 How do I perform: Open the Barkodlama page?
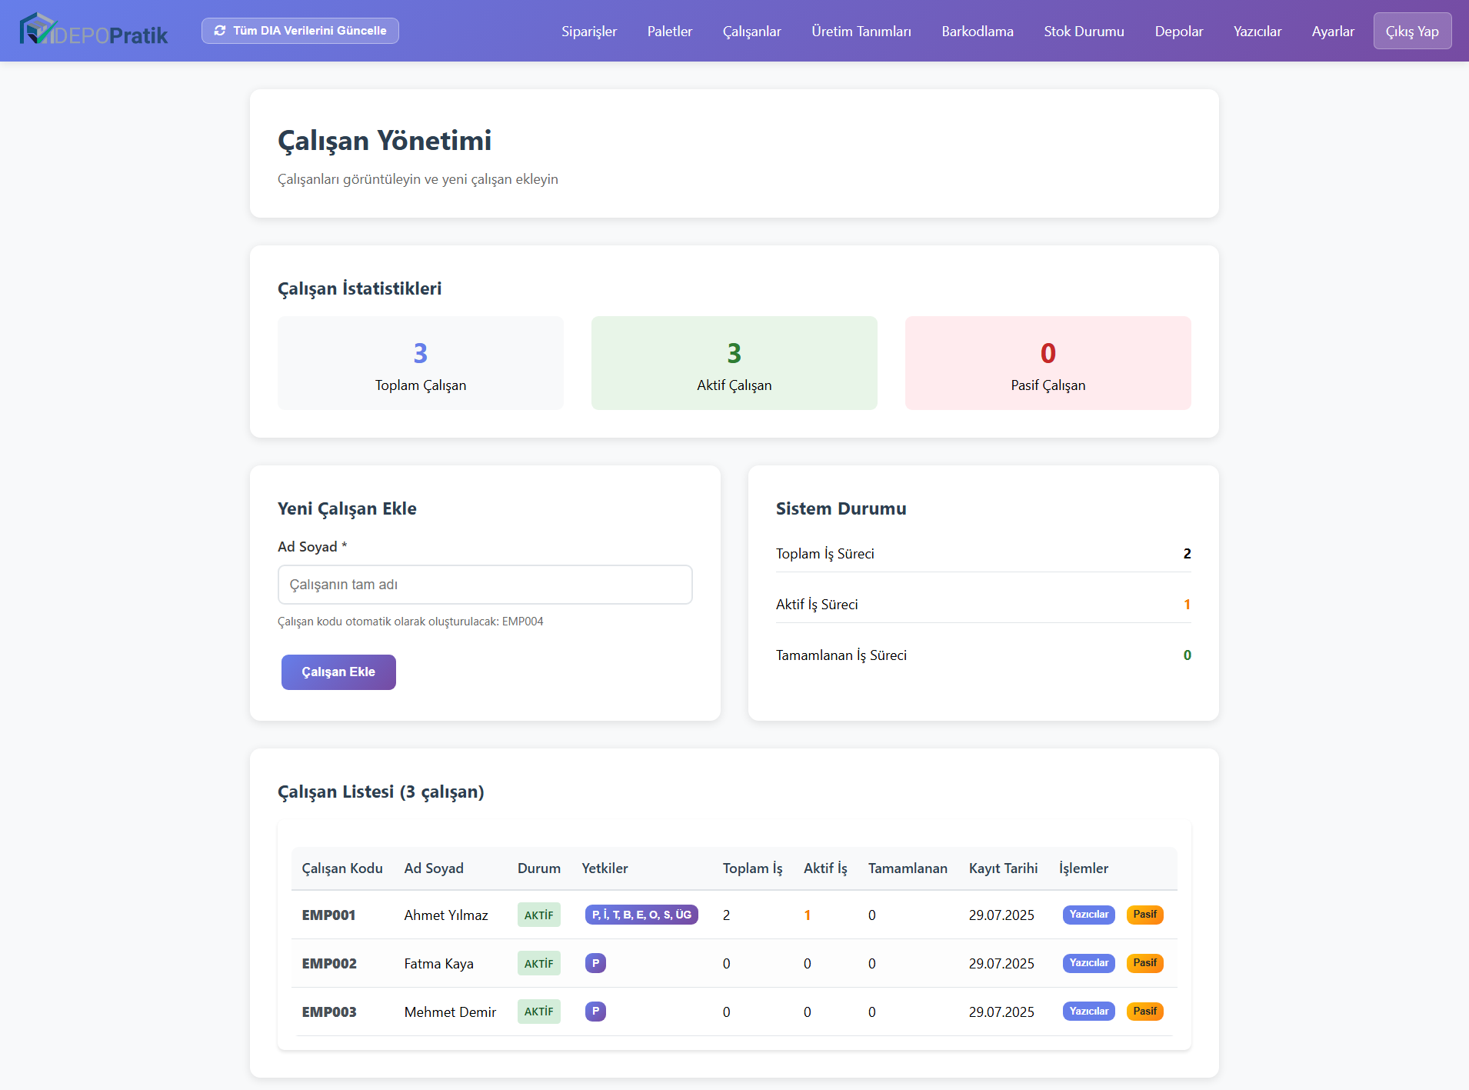pyautogui.click(x=977, y=32)
